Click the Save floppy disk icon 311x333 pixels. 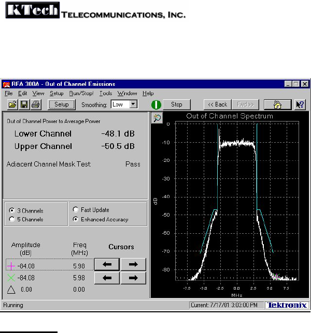(23, 104)
